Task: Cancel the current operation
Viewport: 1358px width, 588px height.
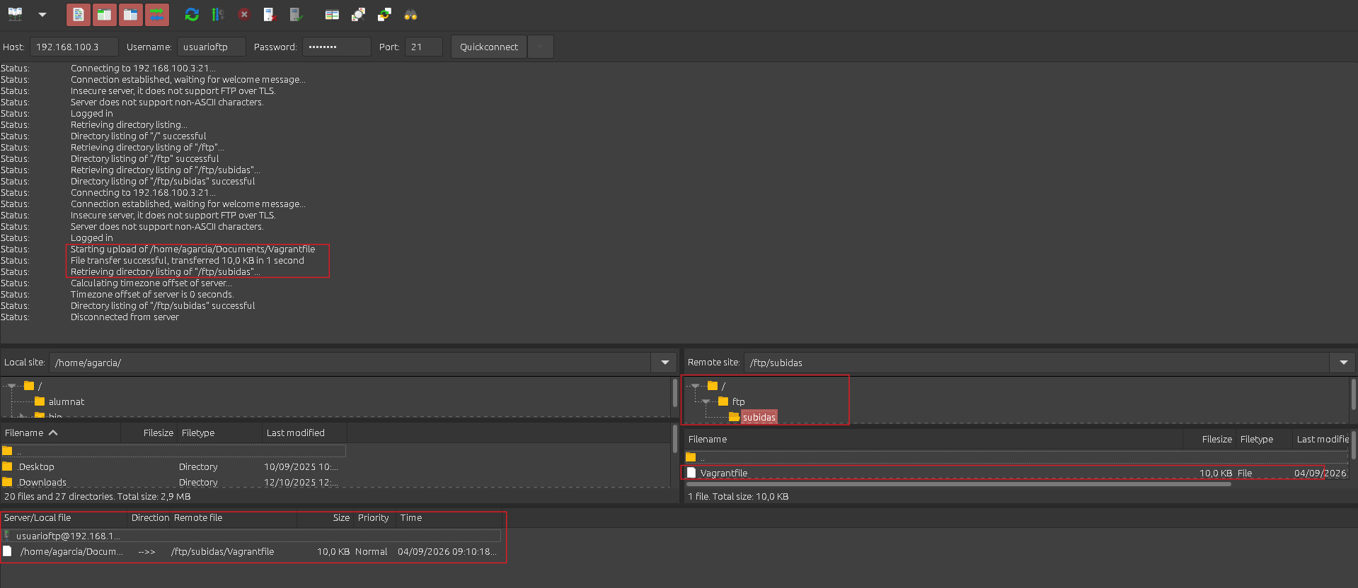Action: [244, 14]
